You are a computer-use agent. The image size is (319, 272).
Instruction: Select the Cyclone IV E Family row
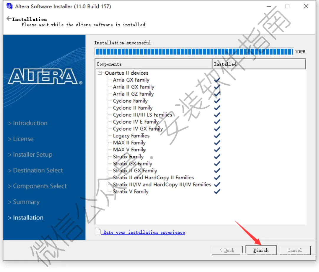point(136,122)
